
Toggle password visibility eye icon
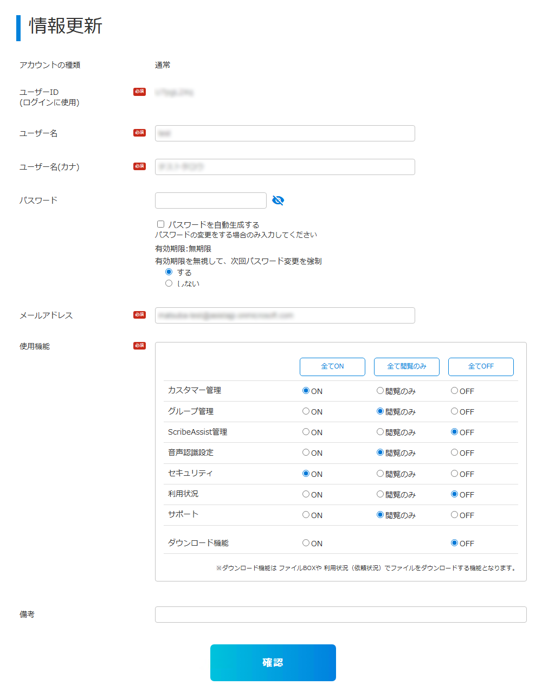(x=278, y=201)
